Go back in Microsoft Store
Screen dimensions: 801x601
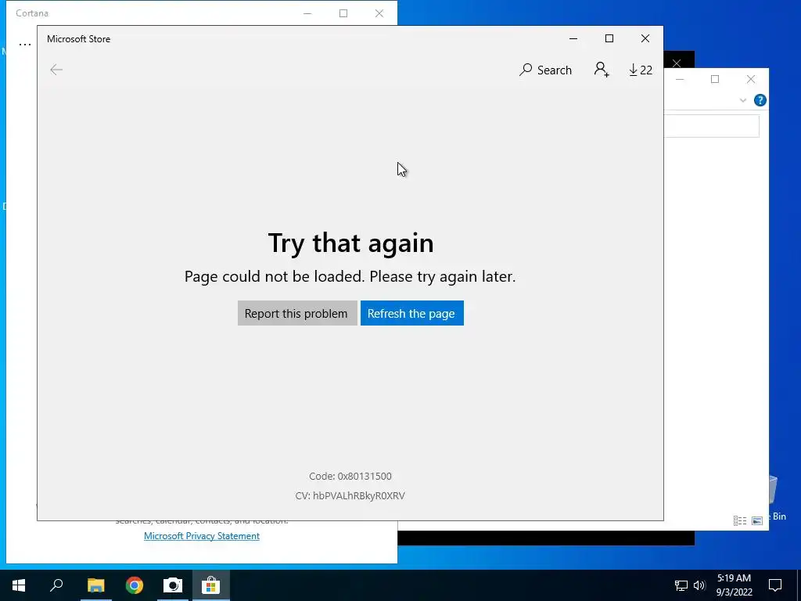click(x=56, y=70)
